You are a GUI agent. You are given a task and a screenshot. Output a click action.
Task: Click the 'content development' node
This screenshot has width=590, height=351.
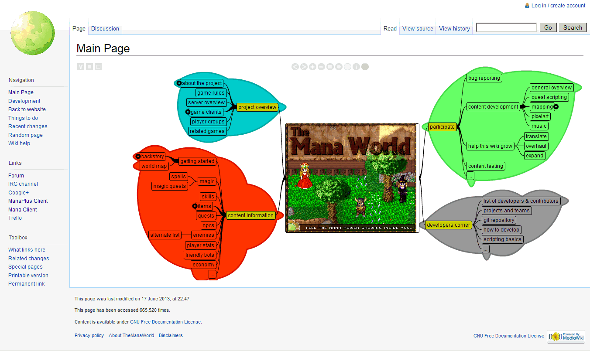point(493,107)
